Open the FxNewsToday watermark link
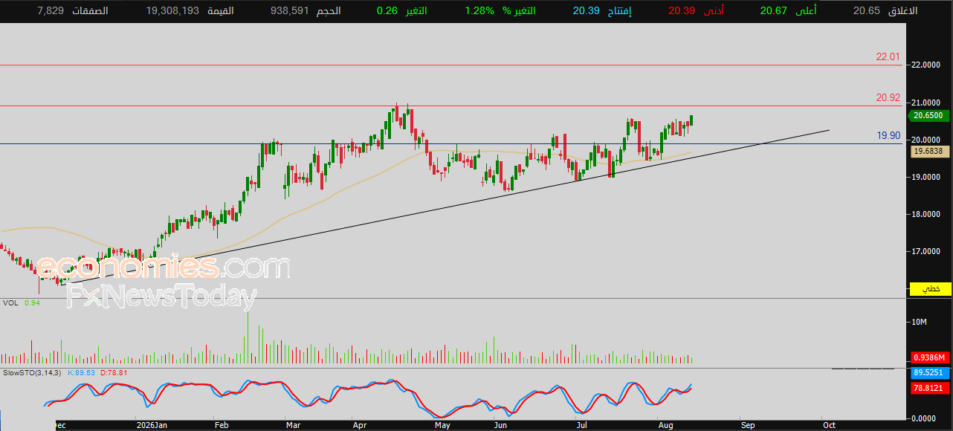This screenshot has width=953, height=431. tap(161, 296)
